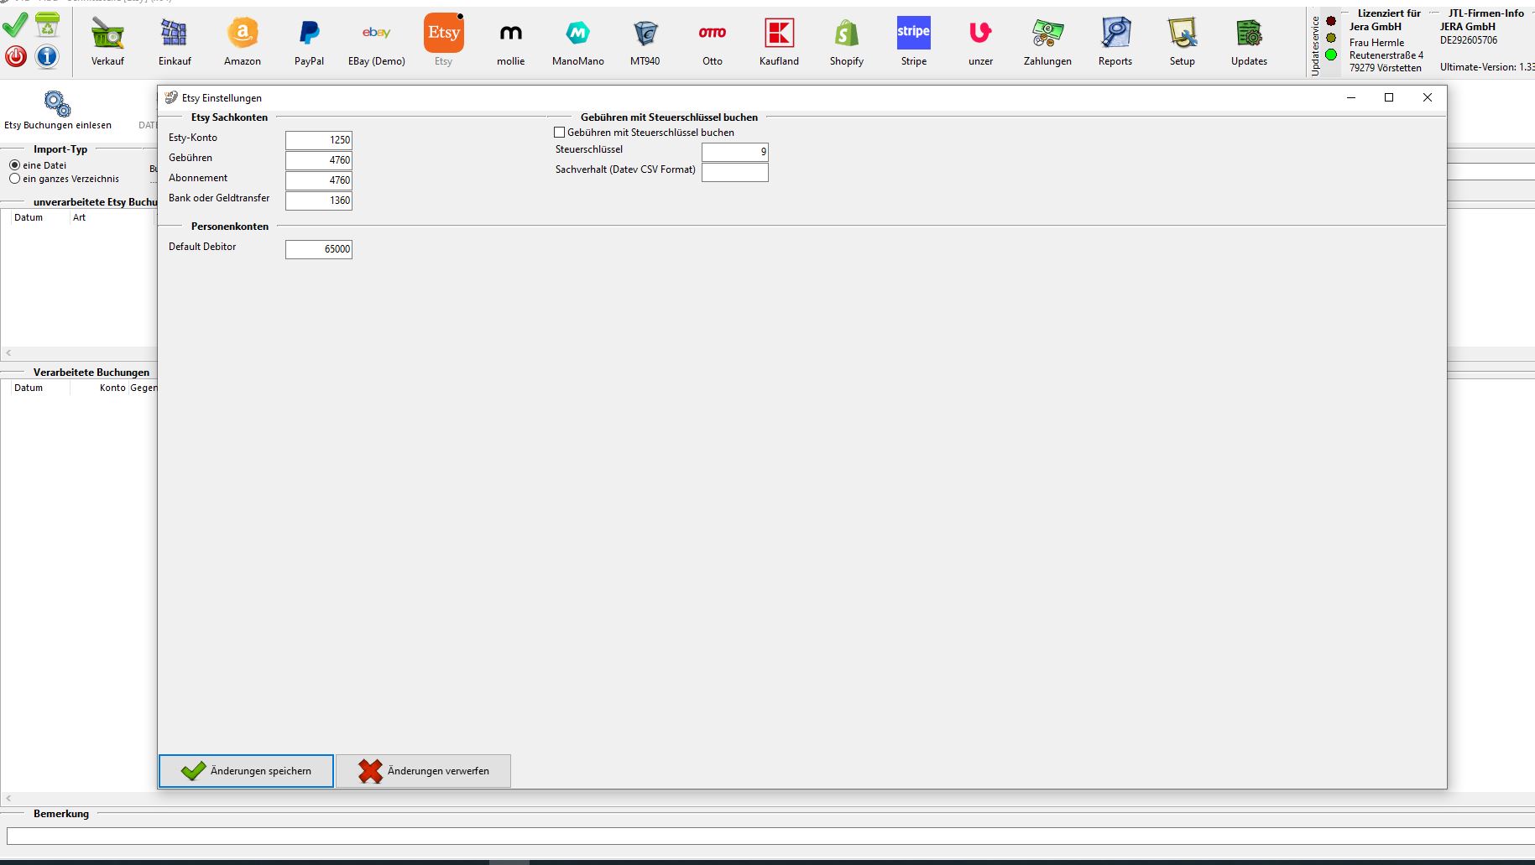The width and height of the screenshot is (1535, 865).
Task: Discard changes via Änderungen verwerfen
Action: coord(423,771)
